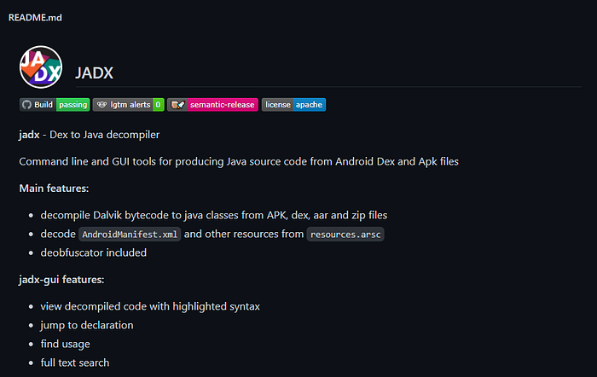
Task: Click 'decompile Dalvik bytecode' list item
Action: click(x=214, y=215)
